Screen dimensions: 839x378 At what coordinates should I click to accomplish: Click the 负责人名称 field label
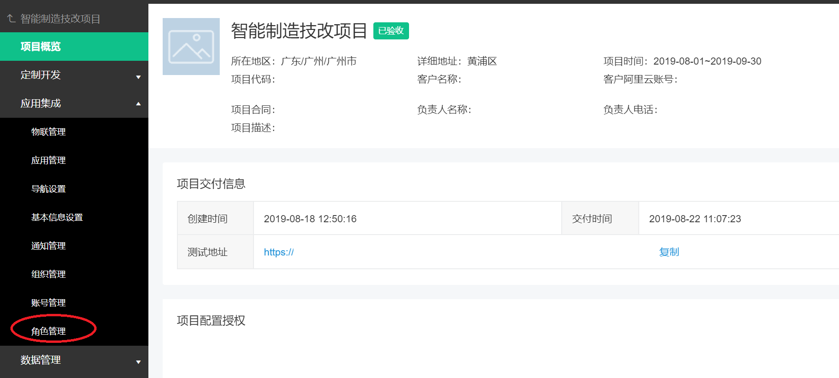444,110
